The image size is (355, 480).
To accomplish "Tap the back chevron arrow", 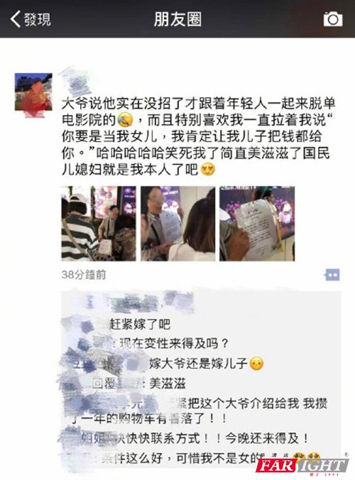I will click(16, 19).
